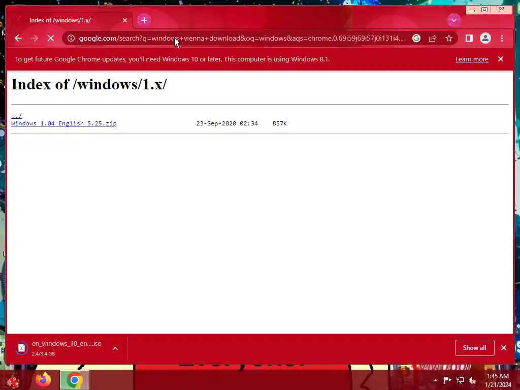Minimize the Chrome window

coord(472,10)
